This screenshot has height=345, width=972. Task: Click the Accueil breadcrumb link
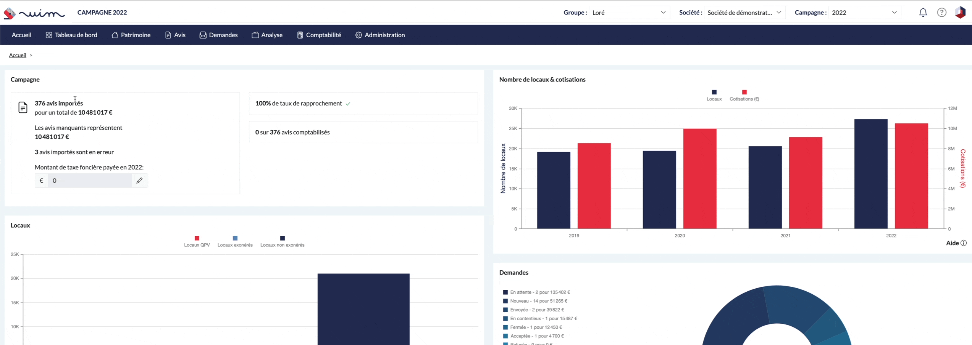pos(18,55)
